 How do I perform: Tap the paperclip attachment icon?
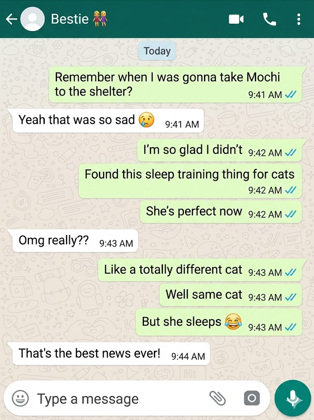tap(217, 398)
